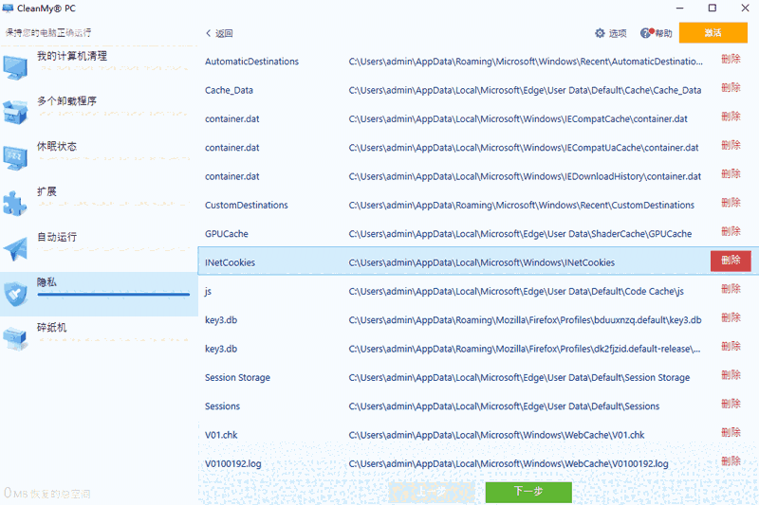
Task: Click the Edge Default\Sessions path
Action: [x=504, y=406]
